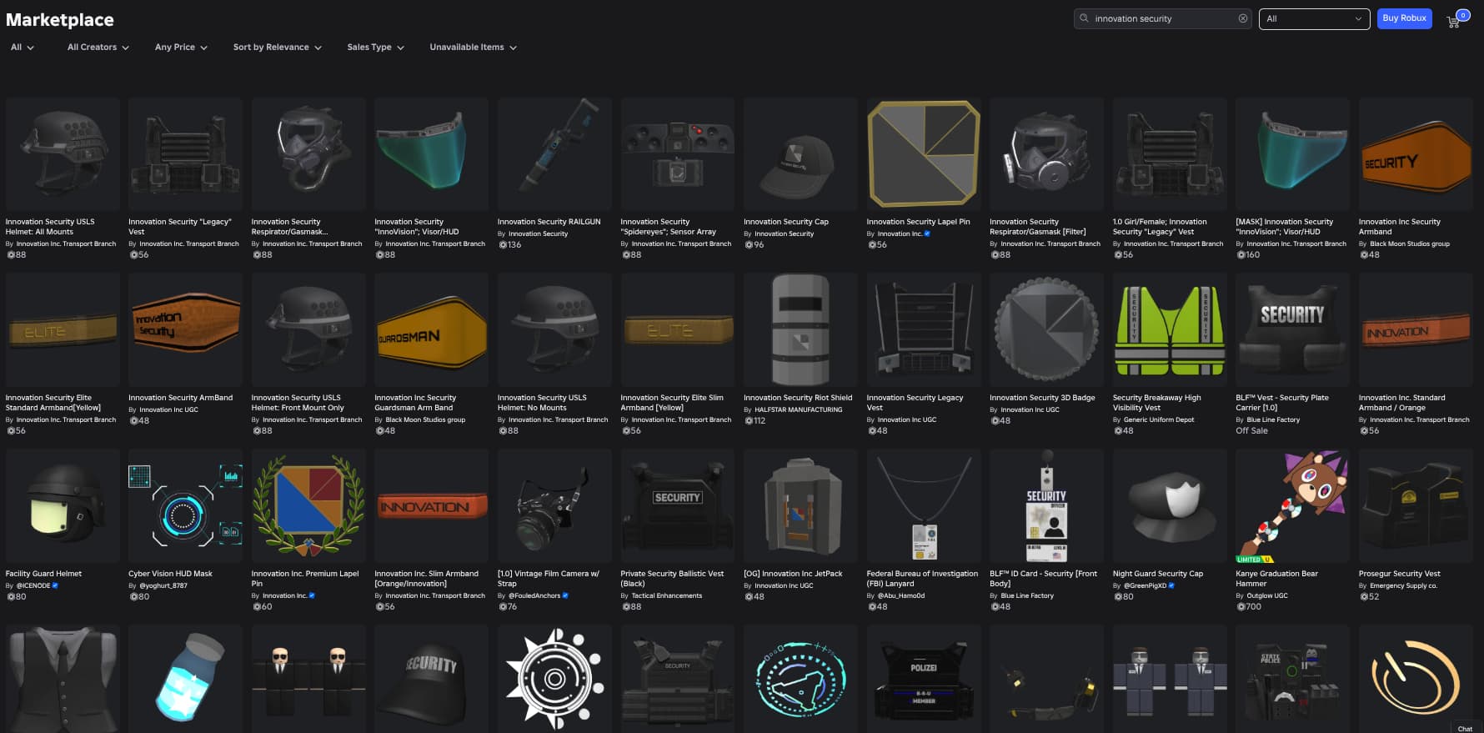This screenshot has width=1484, height=733.
Task: Open the Kanye Graduation Bear Hammer thumbnail
Action: (x=1292, y=506)
